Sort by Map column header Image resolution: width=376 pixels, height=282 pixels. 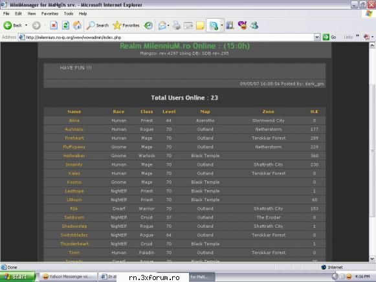coord(205,112)
